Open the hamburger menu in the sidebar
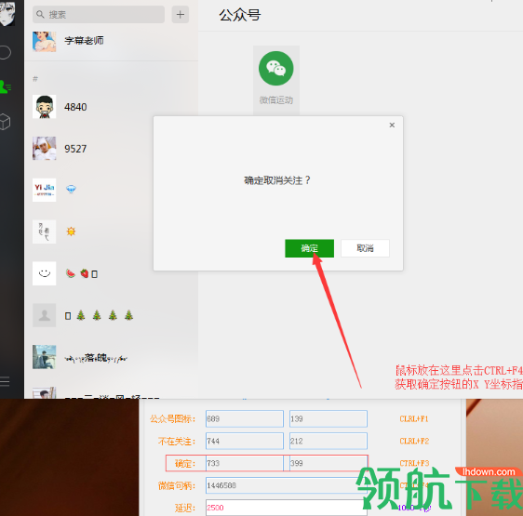 coord(5,381)
